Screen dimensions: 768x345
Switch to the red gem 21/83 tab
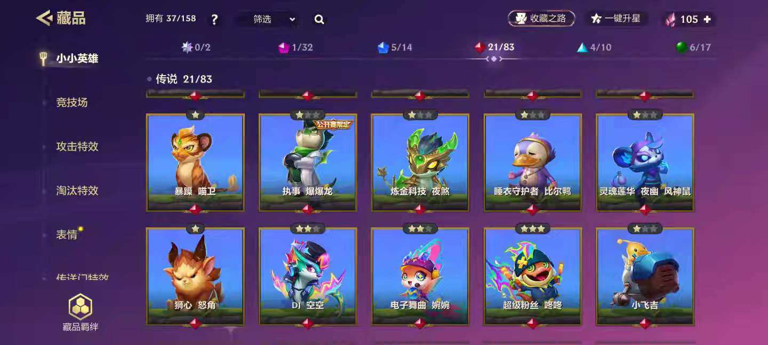494,47
